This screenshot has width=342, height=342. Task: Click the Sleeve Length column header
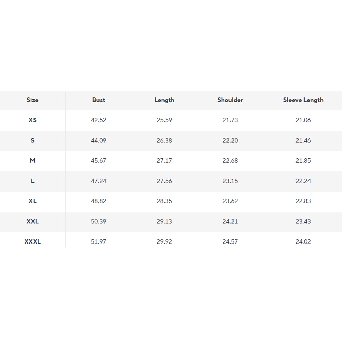click(x=303, y=100)
